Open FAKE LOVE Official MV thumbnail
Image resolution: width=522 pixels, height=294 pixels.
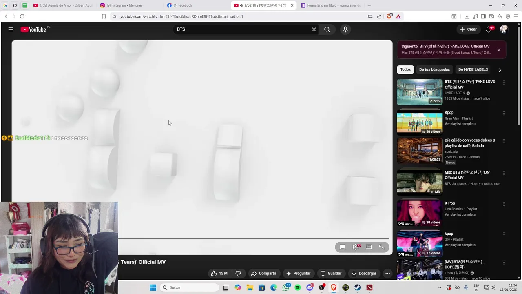(420, 92)
